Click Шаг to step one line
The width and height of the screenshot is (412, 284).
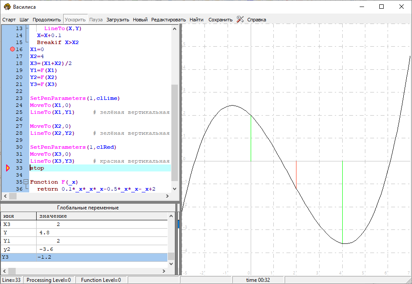tap(24, 20)
